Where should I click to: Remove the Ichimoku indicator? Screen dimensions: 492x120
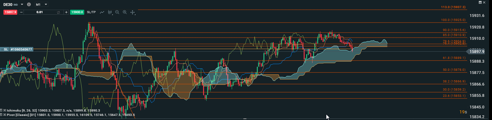[5, 111]
